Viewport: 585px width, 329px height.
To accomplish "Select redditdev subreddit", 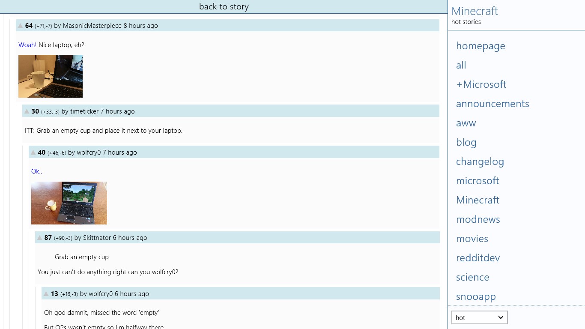I will pyautogui.click(x=478, y=258).
